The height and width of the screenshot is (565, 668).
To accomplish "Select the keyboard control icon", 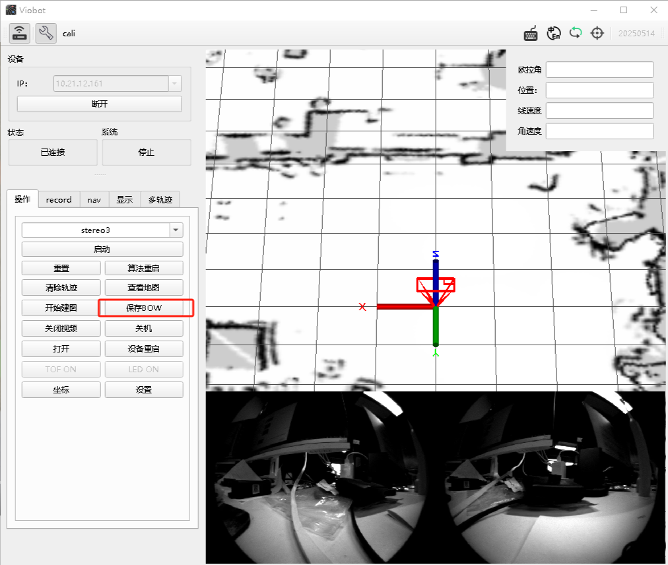I will 531,33.
